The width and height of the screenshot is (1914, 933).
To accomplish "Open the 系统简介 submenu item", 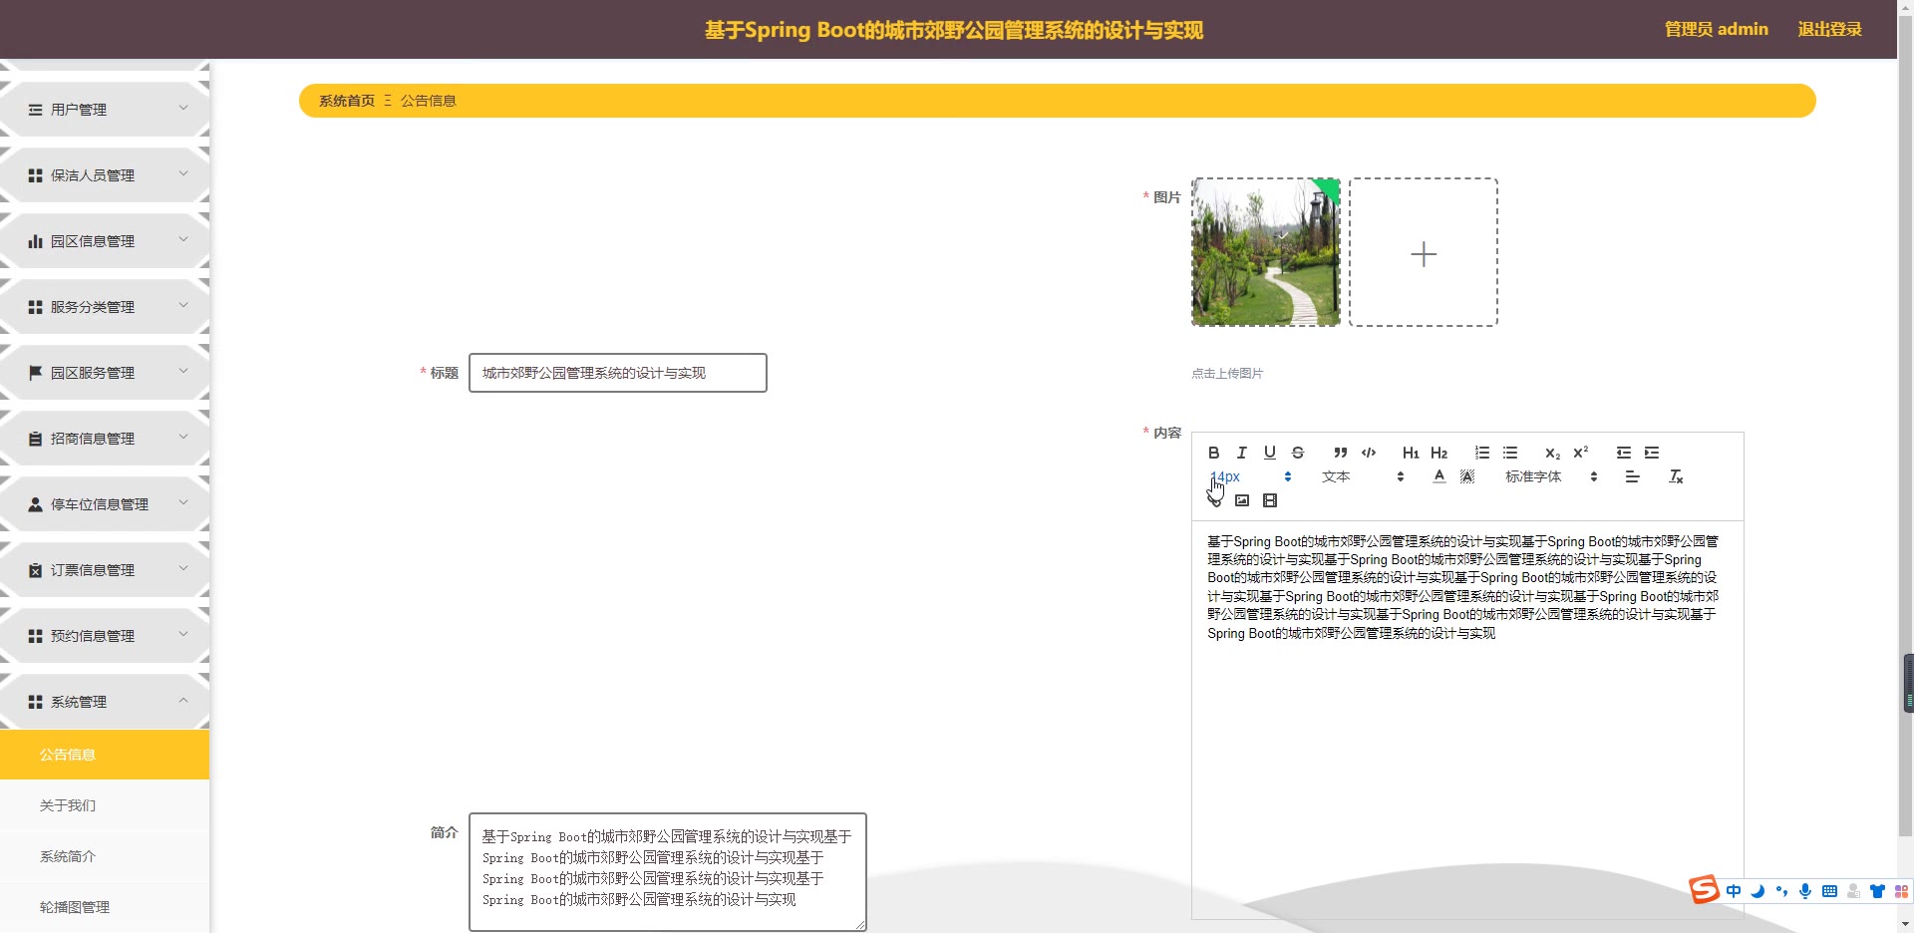I will point(105,856).
